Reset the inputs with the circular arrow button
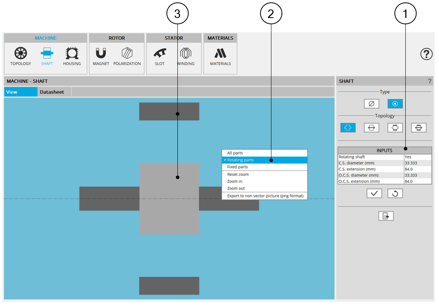439x307 pixels. point(395,194)
